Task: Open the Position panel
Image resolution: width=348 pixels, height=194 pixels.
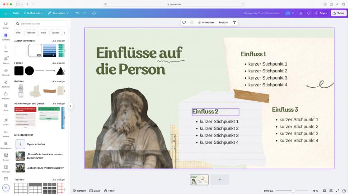Action: point(224,22)
